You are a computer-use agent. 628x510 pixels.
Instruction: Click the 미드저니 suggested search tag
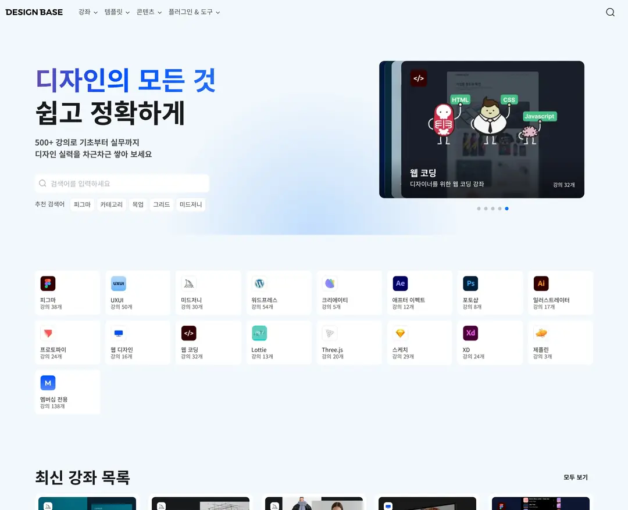(x=191, y=204)
